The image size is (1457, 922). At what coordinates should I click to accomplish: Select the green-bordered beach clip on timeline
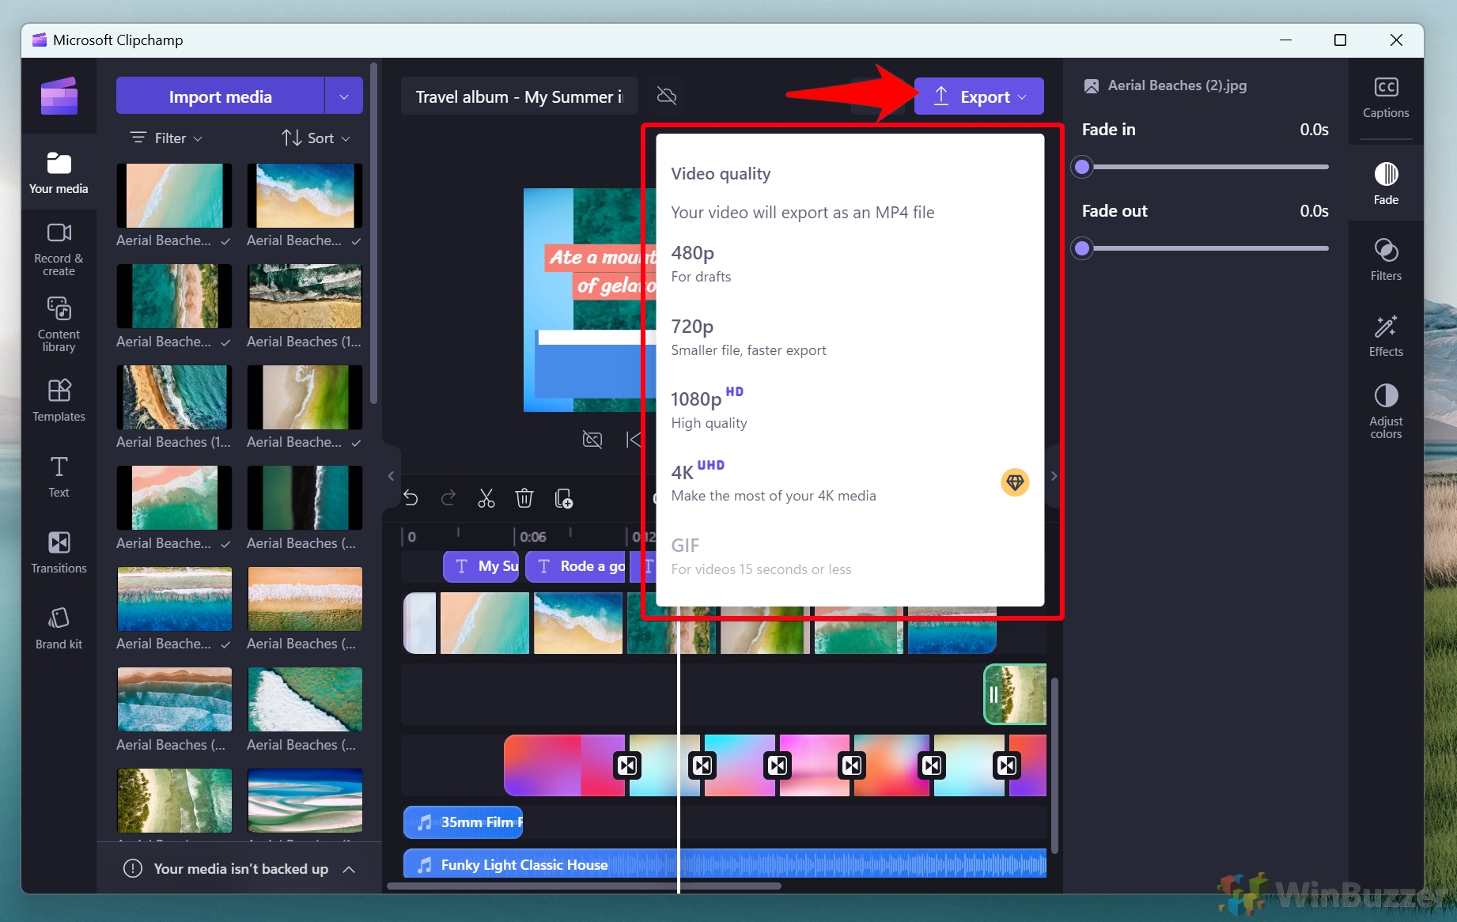1016,694
